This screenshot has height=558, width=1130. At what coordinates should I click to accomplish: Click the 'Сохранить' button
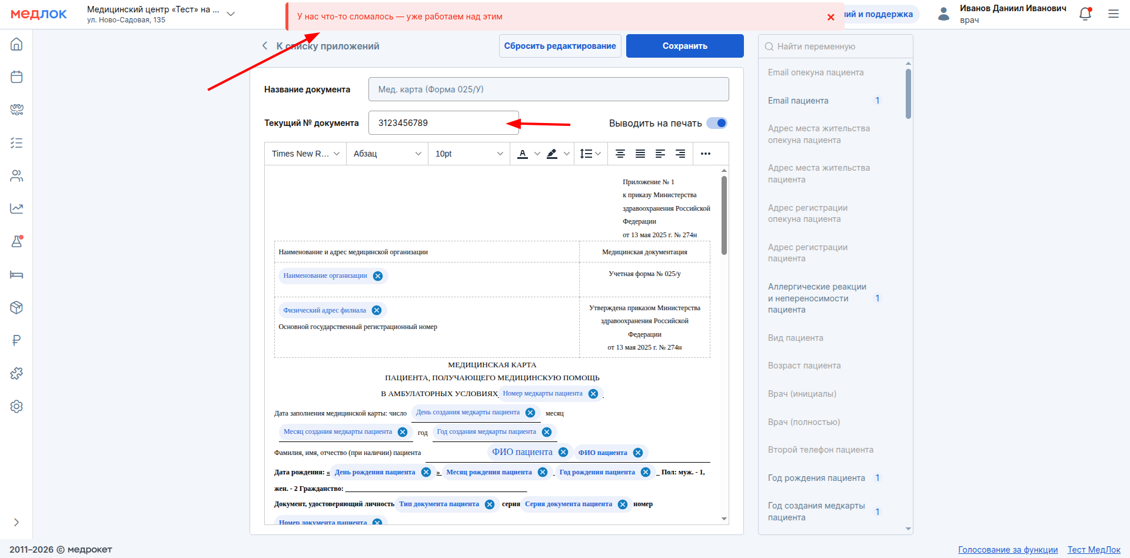tap(684, 46)
